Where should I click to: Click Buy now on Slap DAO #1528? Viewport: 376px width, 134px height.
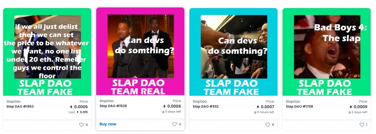click(108, 124)
